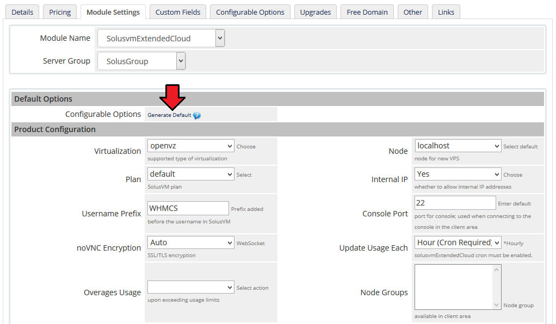Click the Virtualization field label
Viewport: 556px width, 324px height.
tap(118, 151)
